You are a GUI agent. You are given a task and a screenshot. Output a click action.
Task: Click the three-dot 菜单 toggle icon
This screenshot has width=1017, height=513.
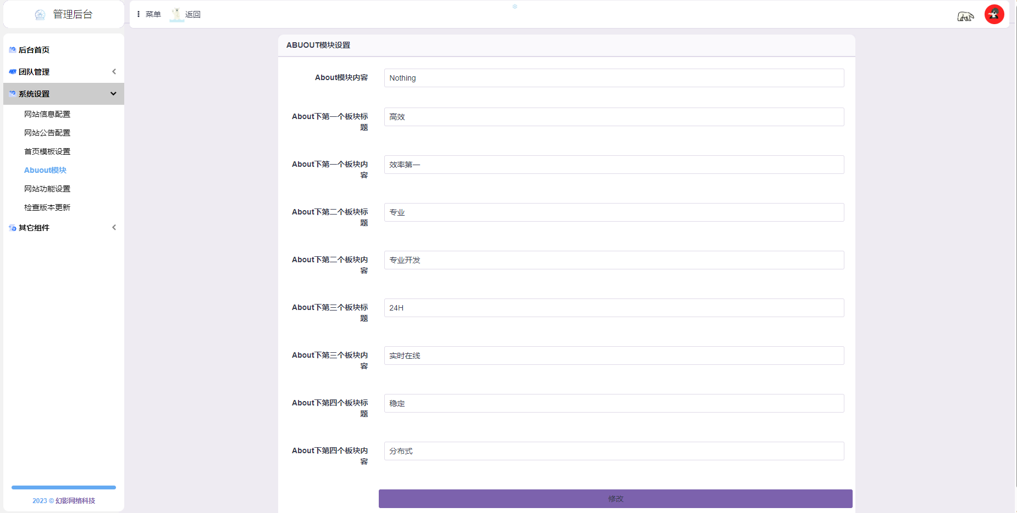139,14
